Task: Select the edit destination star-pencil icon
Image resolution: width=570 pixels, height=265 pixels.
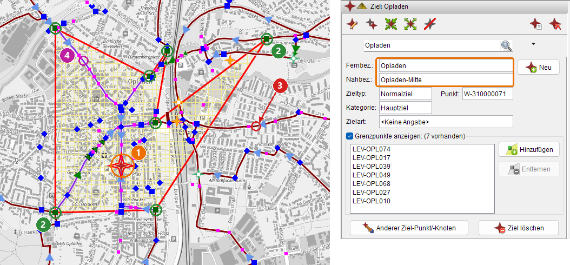Action: point(352,24)
